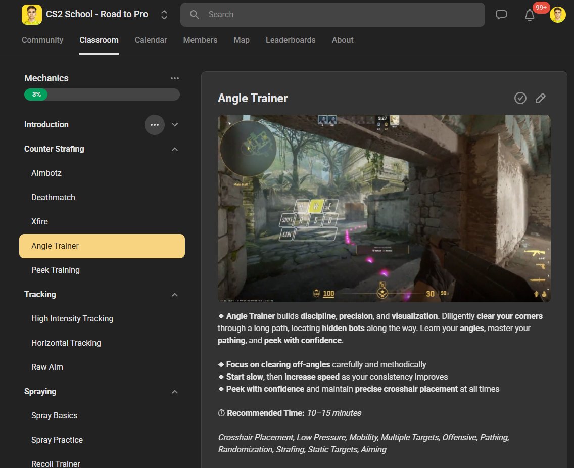Mark Angle Trainer lesson as complete
Screen dimensions: 574x468
point(520,98)
